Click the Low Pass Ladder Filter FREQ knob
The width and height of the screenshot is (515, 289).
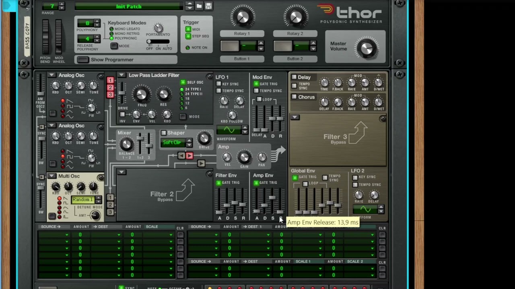point(141,94)
